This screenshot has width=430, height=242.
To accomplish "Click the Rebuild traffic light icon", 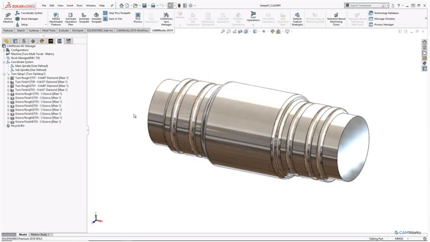I will click(179, 5).
